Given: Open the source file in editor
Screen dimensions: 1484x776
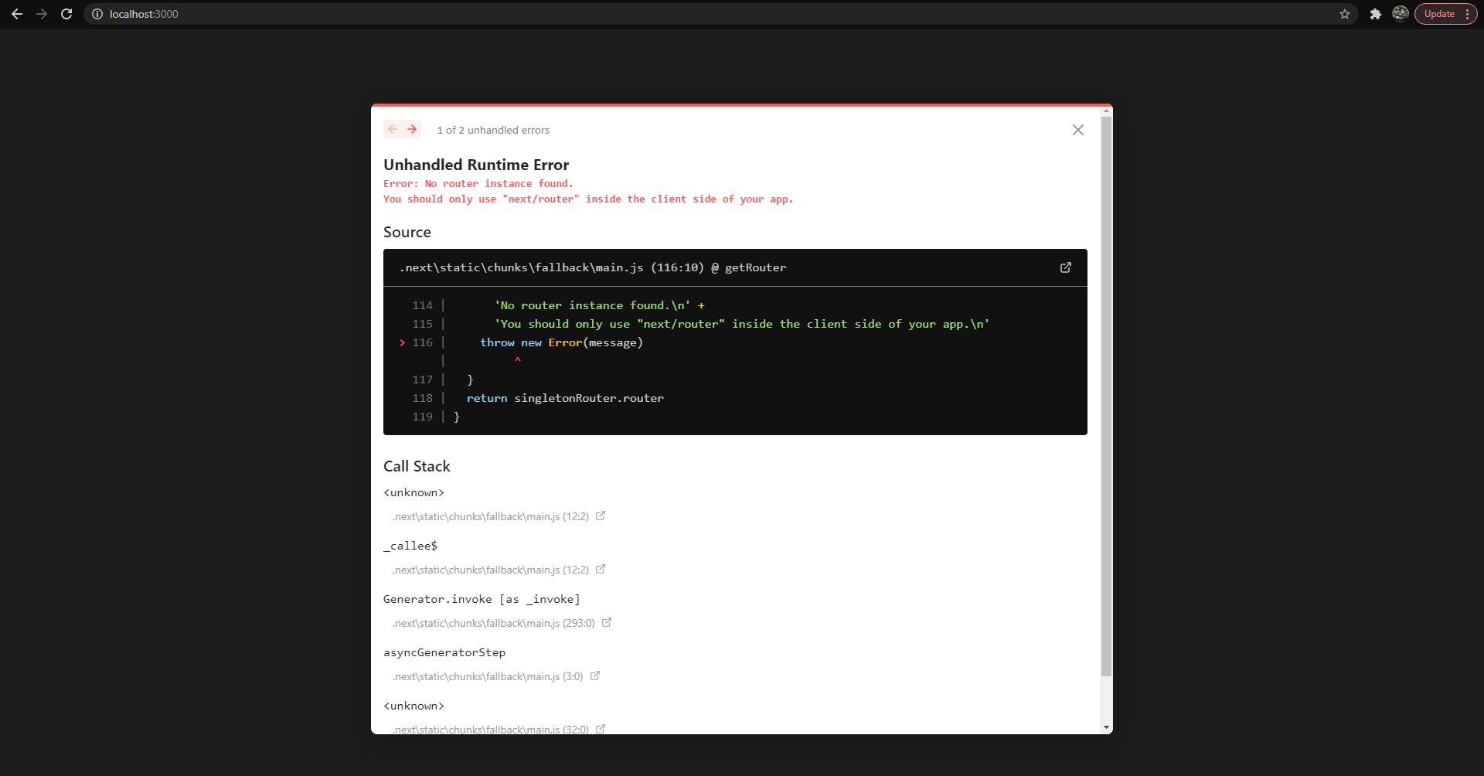Looking at the screenshot, I should tap(1066, 267).
